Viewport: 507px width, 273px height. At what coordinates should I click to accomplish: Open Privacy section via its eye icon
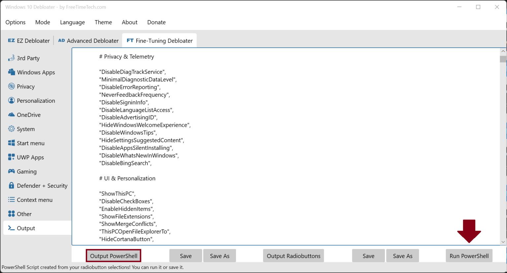(12, 86)
